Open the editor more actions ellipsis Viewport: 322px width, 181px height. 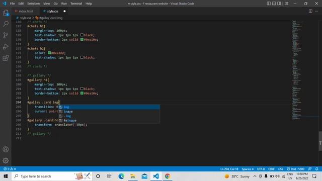click(316, 11)
